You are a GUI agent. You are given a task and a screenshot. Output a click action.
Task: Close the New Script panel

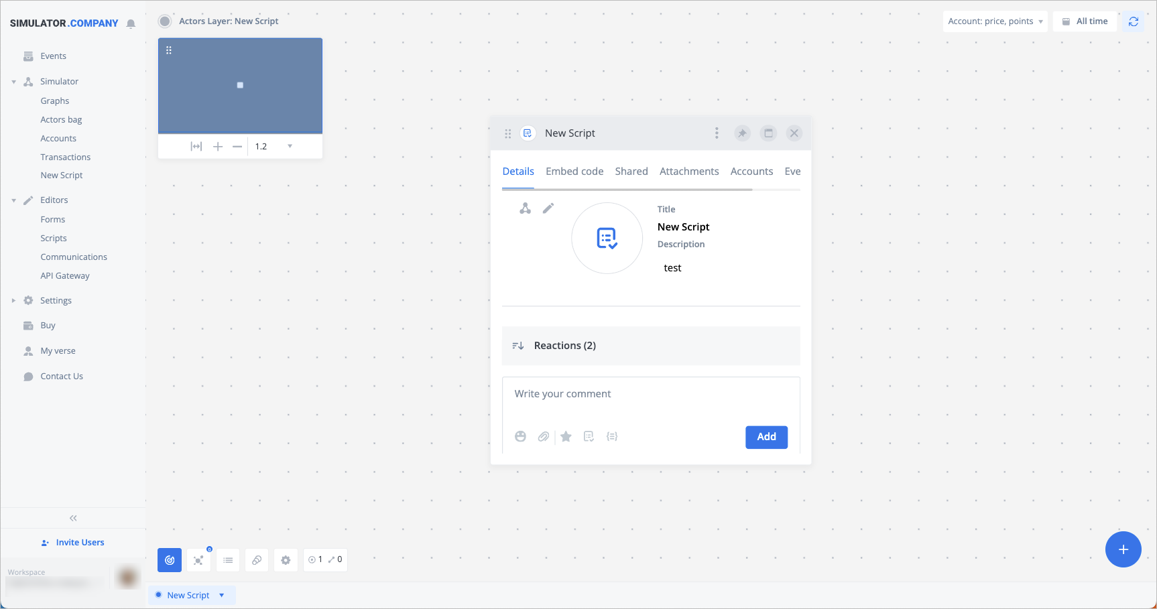pos(794,133)
